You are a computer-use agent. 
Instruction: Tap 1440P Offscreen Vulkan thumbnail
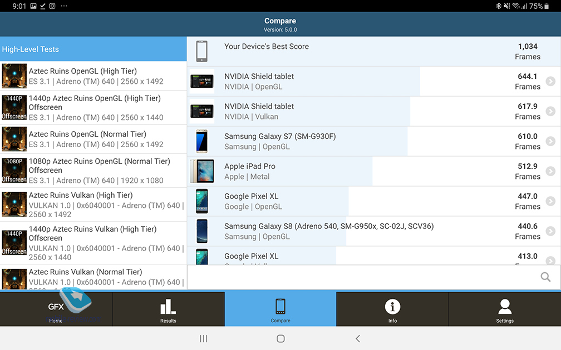(x=14, y=242)
